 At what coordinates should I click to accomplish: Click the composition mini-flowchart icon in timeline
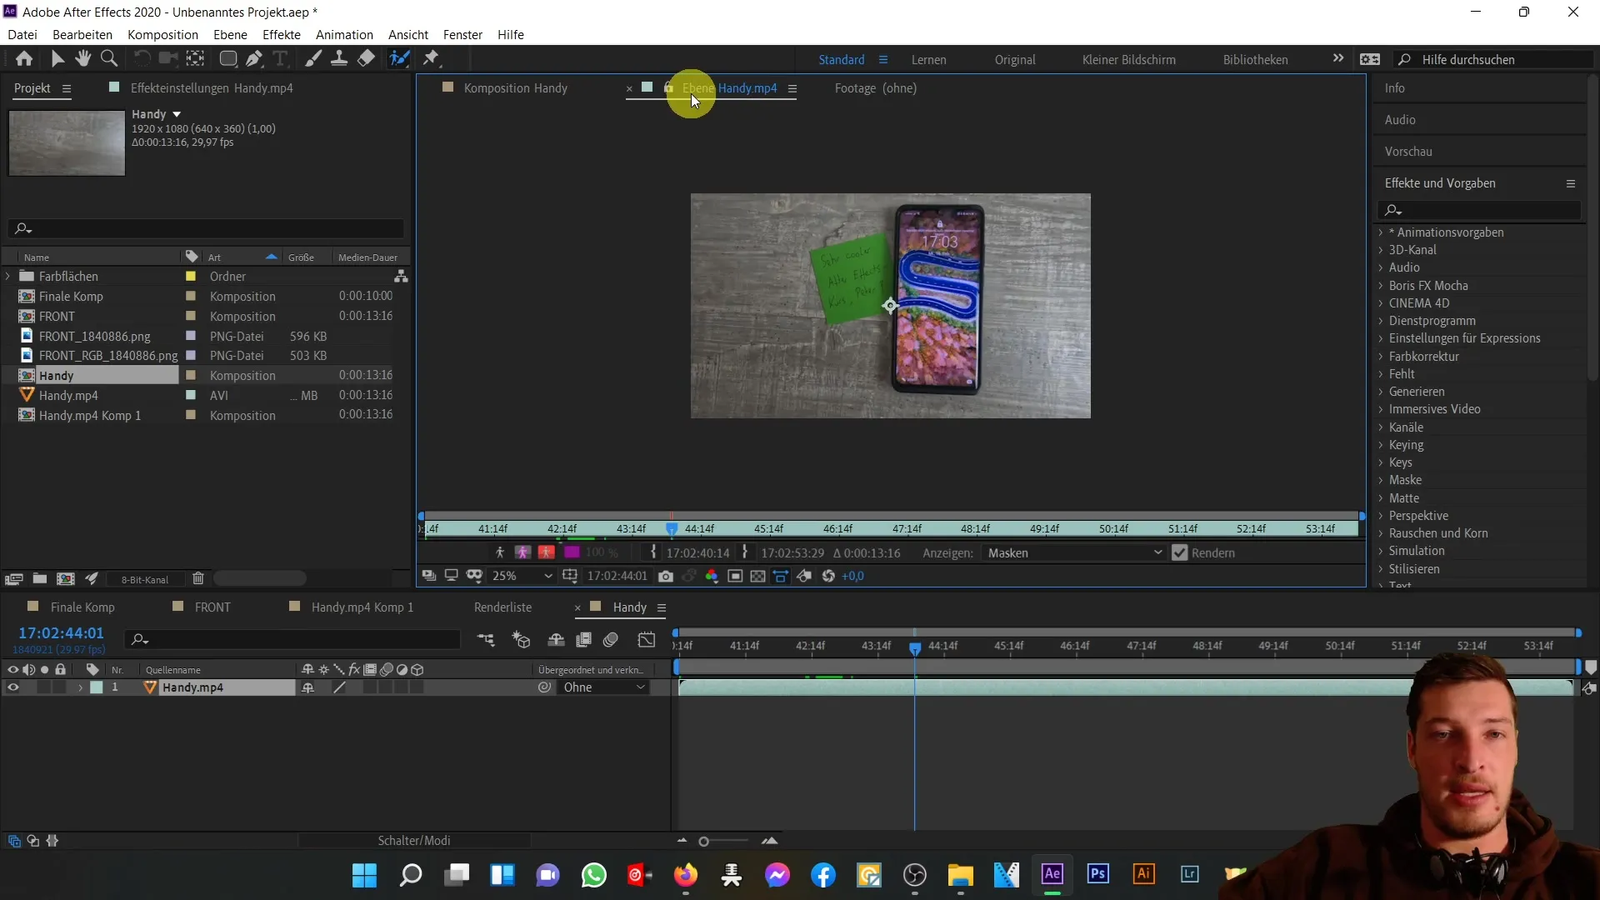click(486, 639)
